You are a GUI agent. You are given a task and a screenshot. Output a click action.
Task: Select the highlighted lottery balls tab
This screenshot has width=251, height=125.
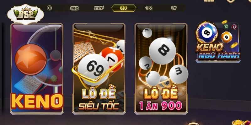click(x=124, y=8)
